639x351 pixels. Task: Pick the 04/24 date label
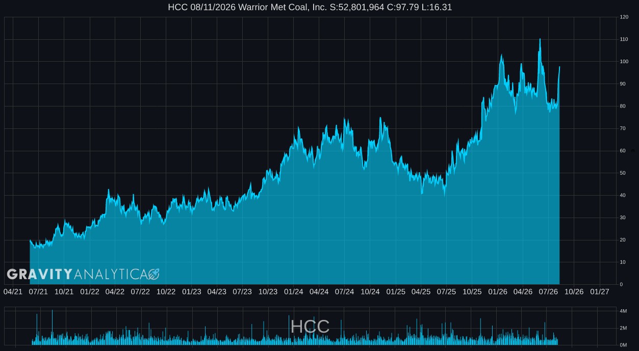click(x=319, y=292)
